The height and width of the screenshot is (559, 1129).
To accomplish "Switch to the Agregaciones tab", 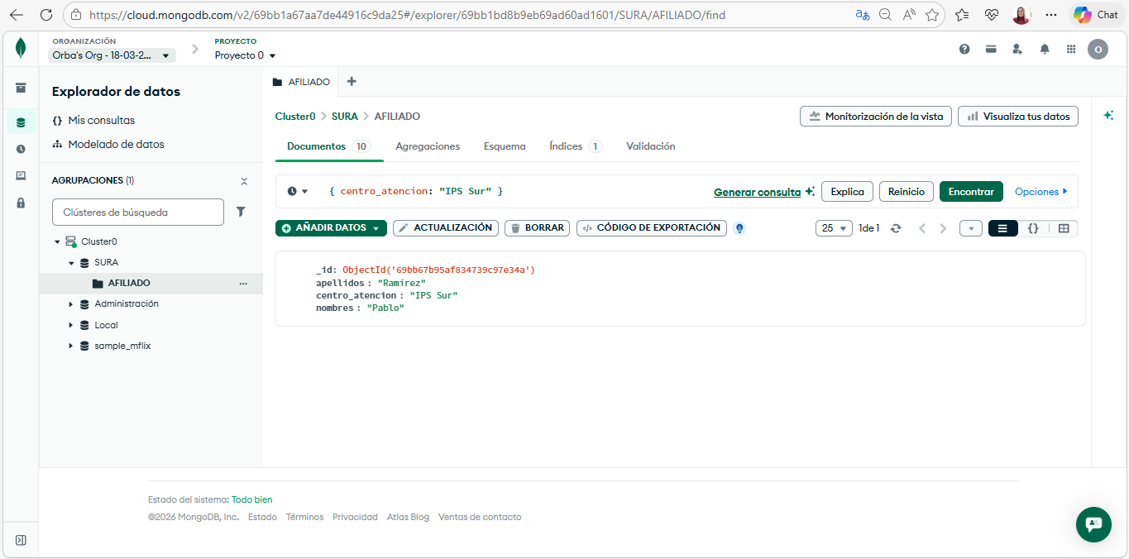I will [428, 146].
